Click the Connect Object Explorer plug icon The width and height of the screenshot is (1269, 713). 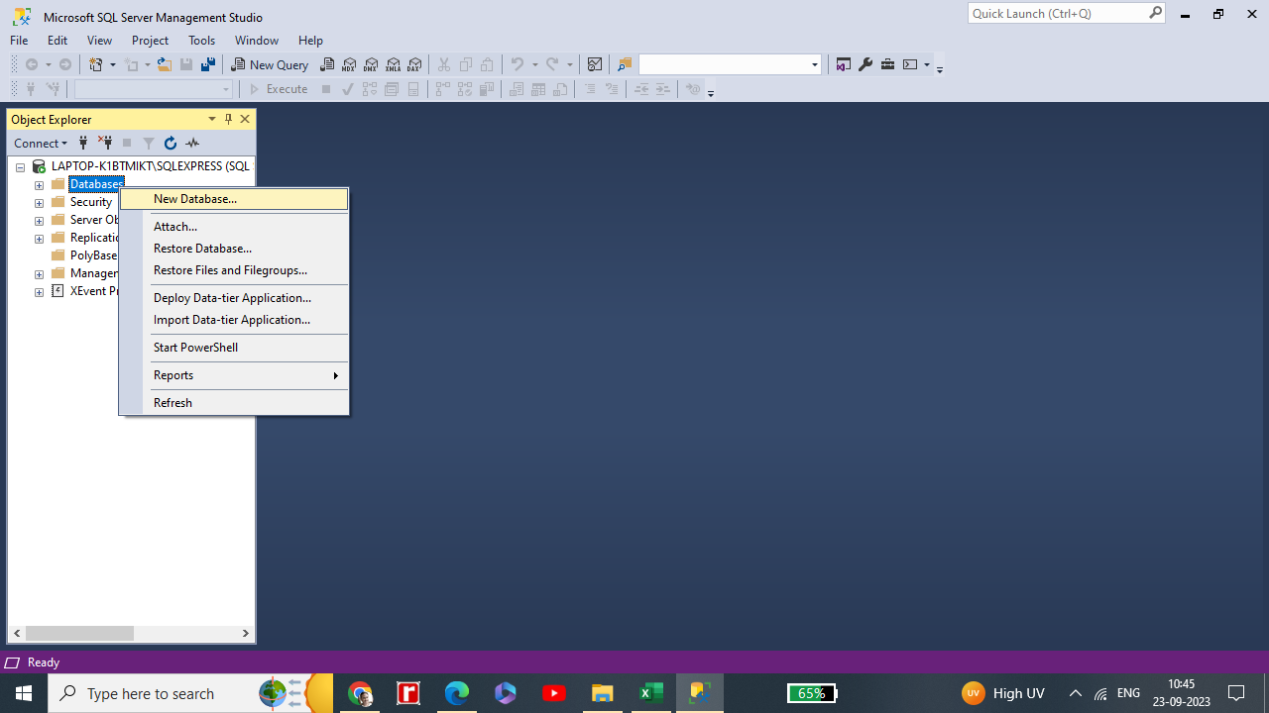83,143
